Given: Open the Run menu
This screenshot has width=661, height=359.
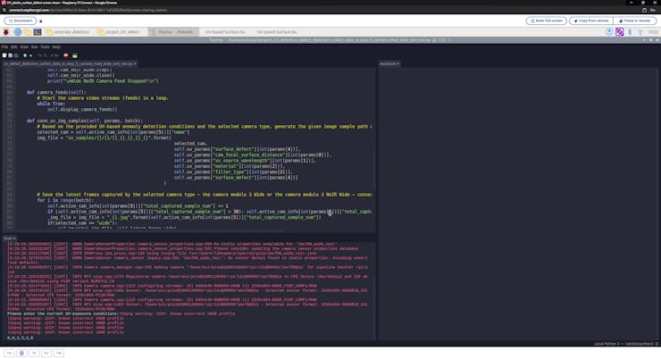Looking at the screenshot, I should tap(35, 46).
